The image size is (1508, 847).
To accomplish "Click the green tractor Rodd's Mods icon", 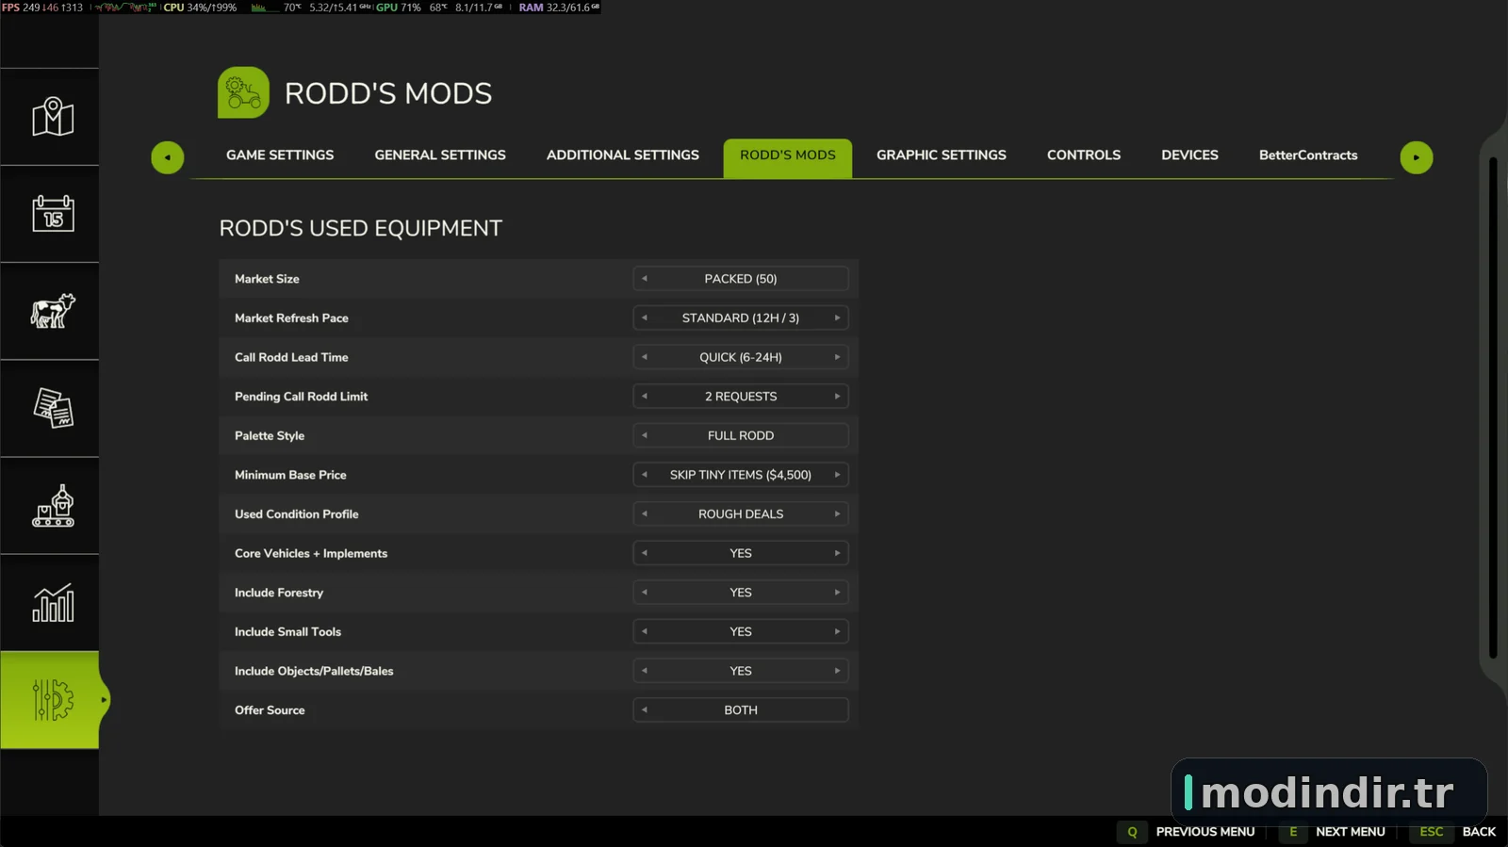I will [243, 92].
